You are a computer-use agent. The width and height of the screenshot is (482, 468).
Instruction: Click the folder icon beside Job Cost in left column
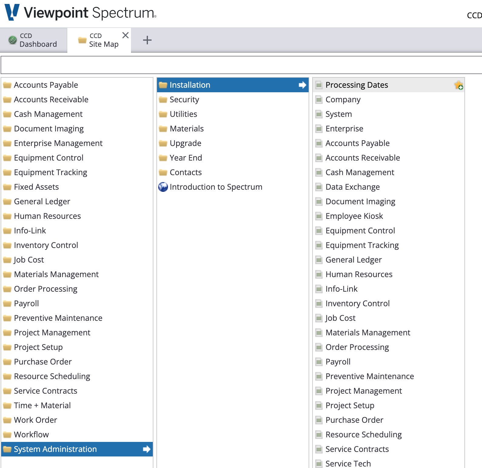pos(7,260)
